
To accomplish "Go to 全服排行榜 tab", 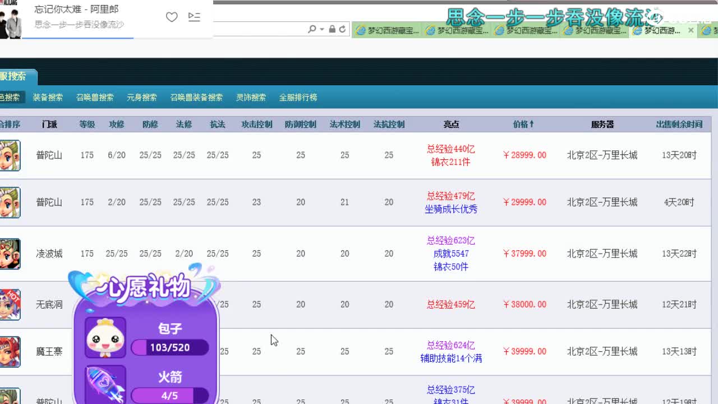I will (298, 97).
